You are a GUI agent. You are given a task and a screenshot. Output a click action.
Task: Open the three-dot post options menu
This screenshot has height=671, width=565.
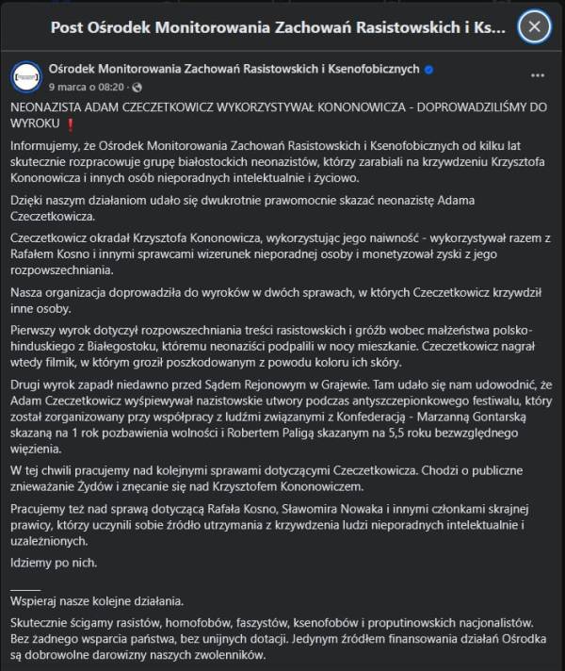pyautogui.click(x=537, y=75)
